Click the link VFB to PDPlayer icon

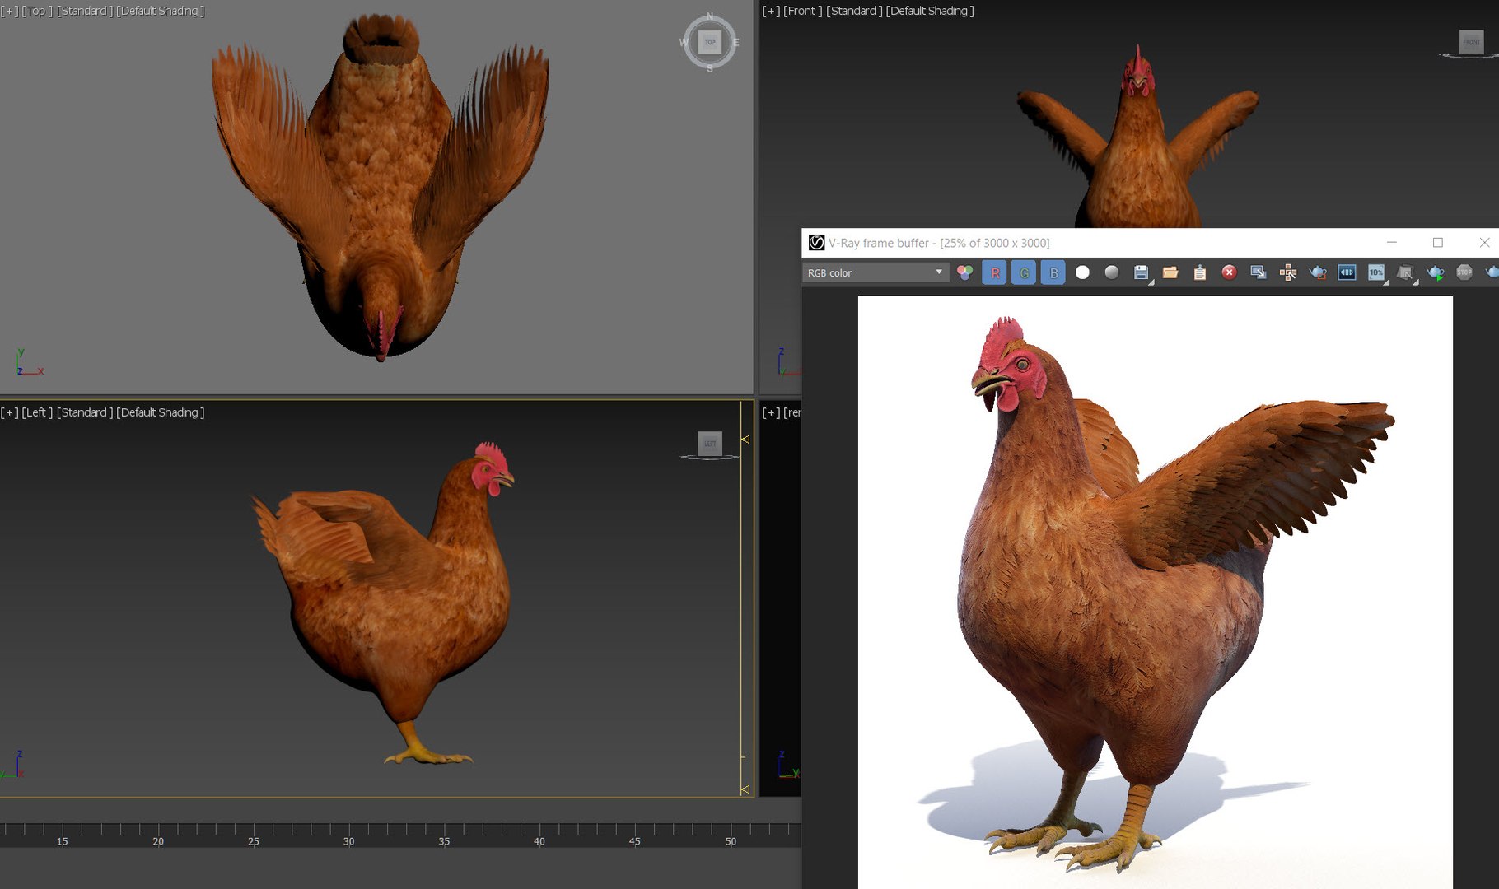[1347, 272]
